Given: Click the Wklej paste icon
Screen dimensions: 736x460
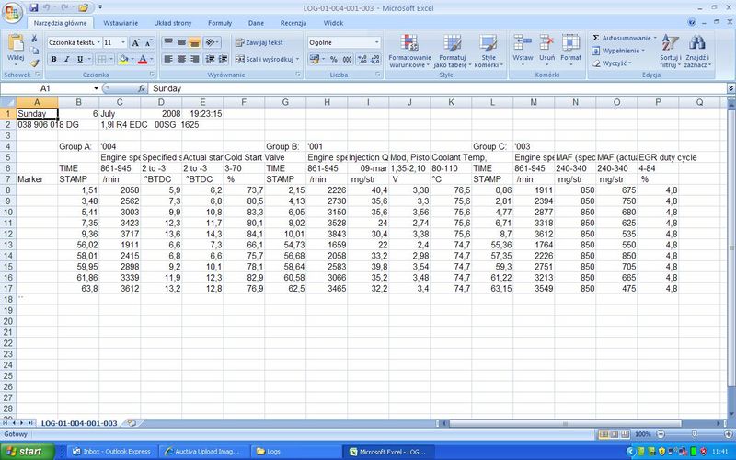Looking at the screenshot, I should [16, 46].
